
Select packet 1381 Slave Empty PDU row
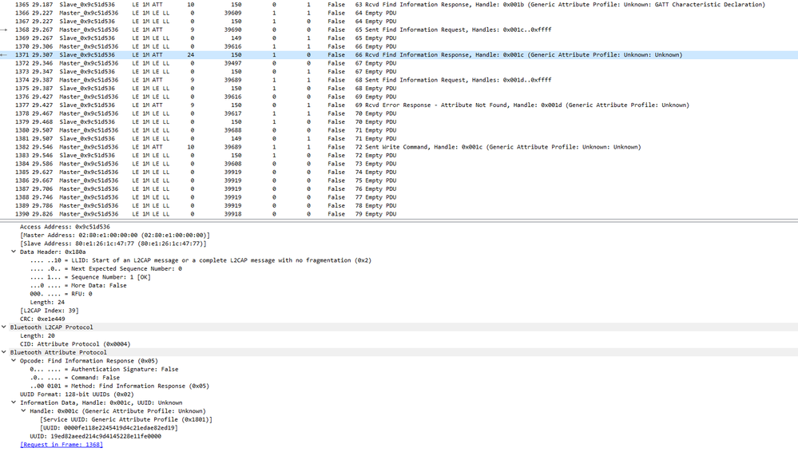tap(399, 138)
